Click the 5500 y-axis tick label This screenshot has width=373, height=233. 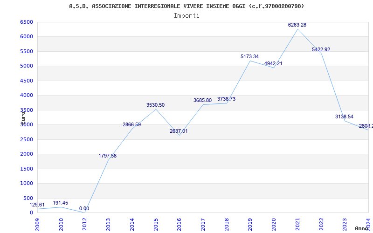point(27,51)
